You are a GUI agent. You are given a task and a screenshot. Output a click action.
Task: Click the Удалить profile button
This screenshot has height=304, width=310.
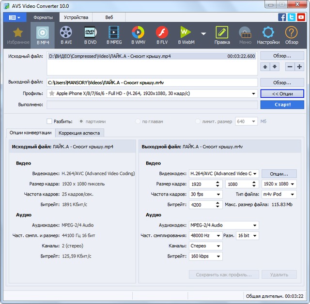coord(279,274)
